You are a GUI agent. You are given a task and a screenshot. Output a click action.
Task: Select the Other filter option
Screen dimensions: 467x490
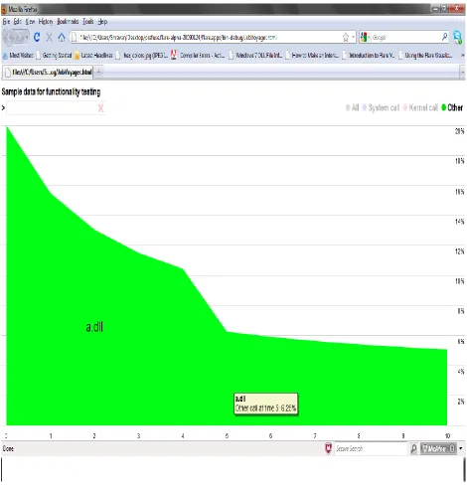click(x=452, y=107)
